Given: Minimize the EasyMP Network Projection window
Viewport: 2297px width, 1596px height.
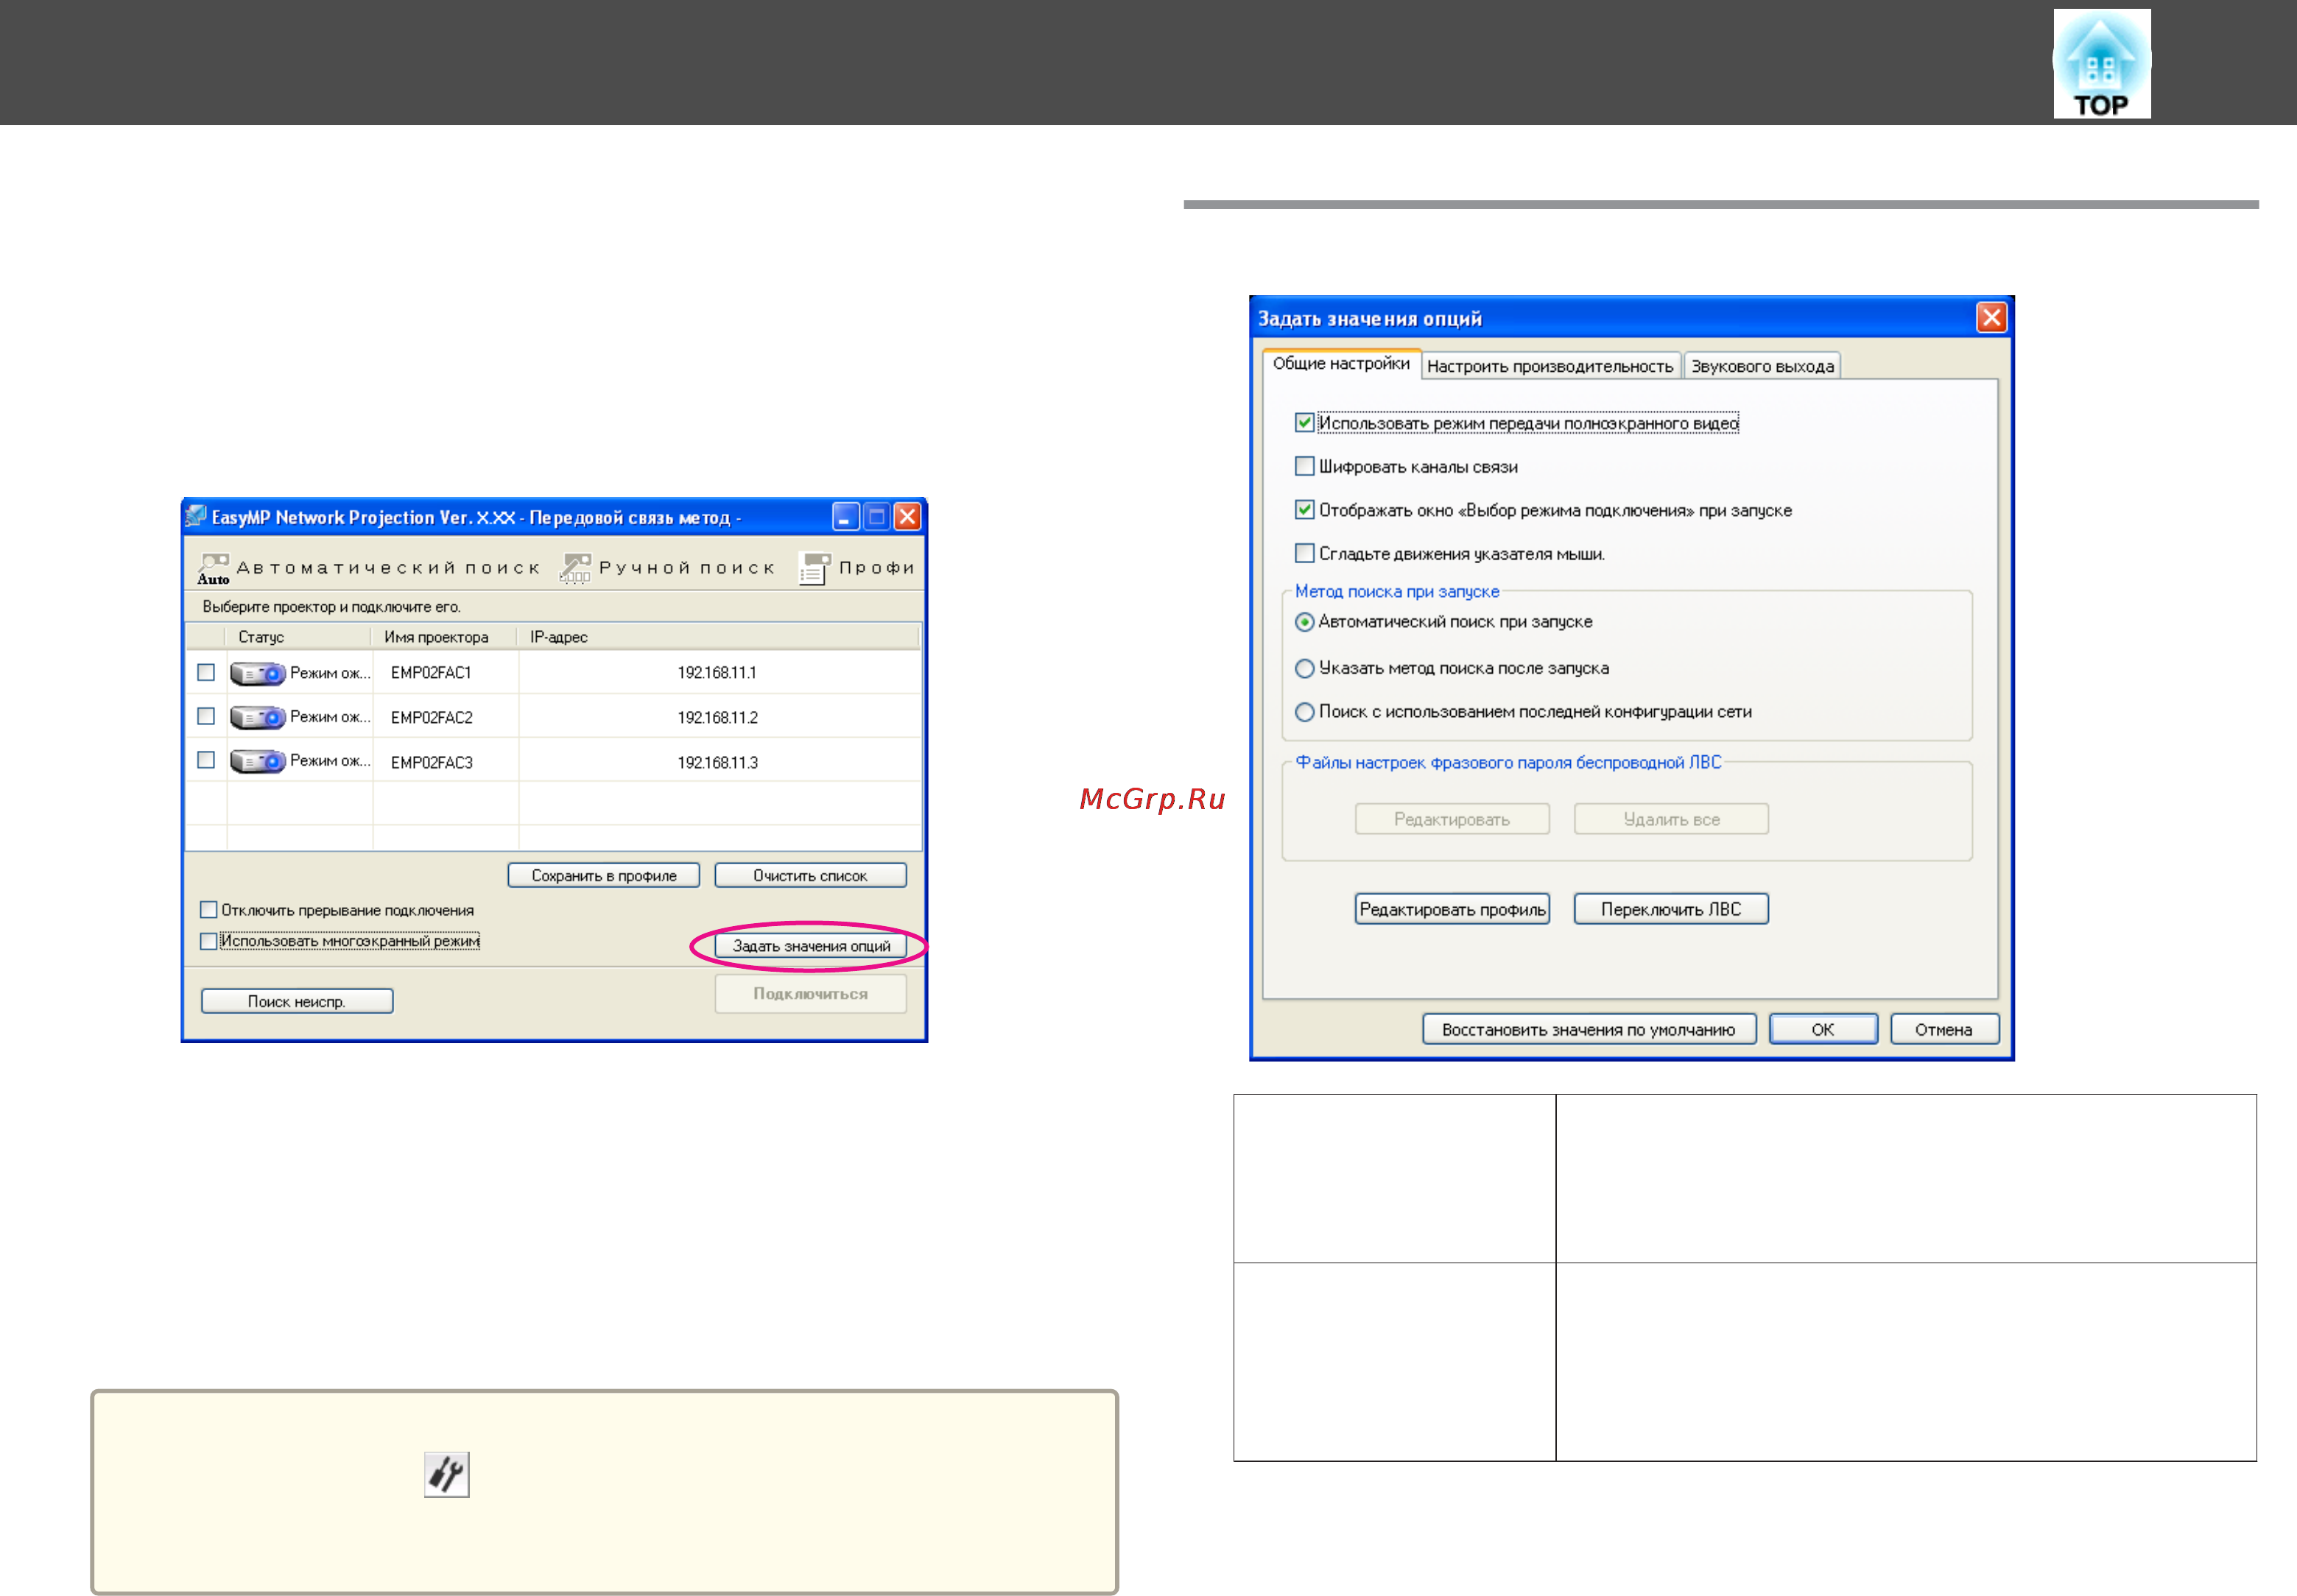Looking at the screenshot, I should 845,517.
